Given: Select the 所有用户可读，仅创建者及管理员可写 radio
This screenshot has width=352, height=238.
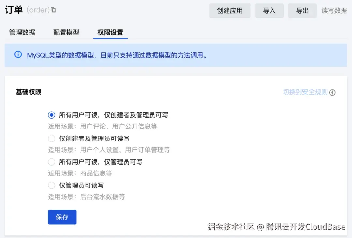Looking at the screenshot, I should point(51,115).
